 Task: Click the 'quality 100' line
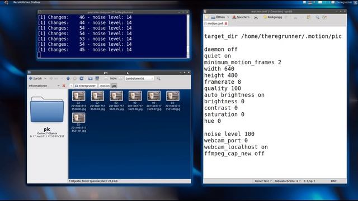point(223,88)
